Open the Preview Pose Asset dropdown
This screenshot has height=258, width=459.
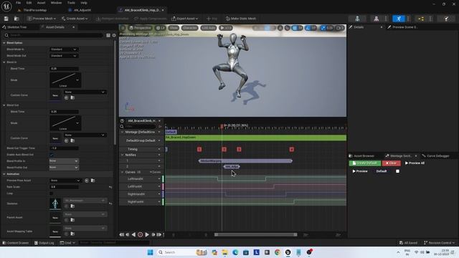[x=65, y=181]
